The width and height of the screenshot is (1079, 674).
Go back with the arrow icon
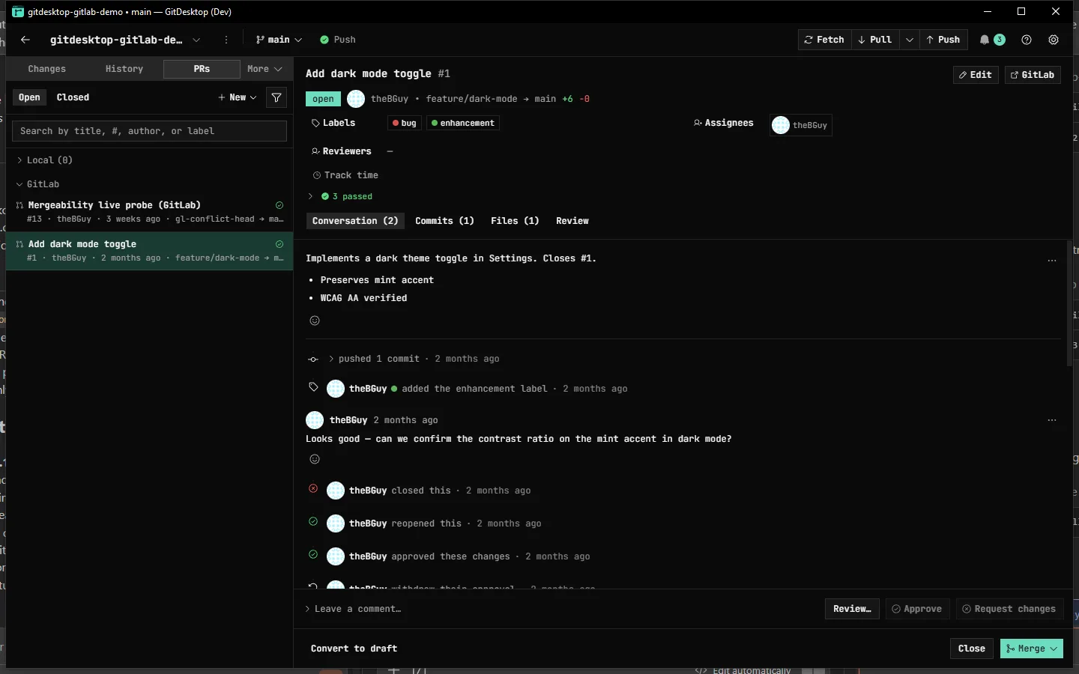click(25, 40)
